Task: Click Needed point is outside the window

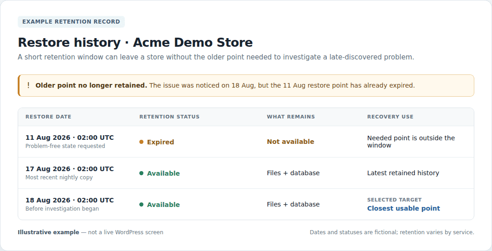Action: (411, 142)
